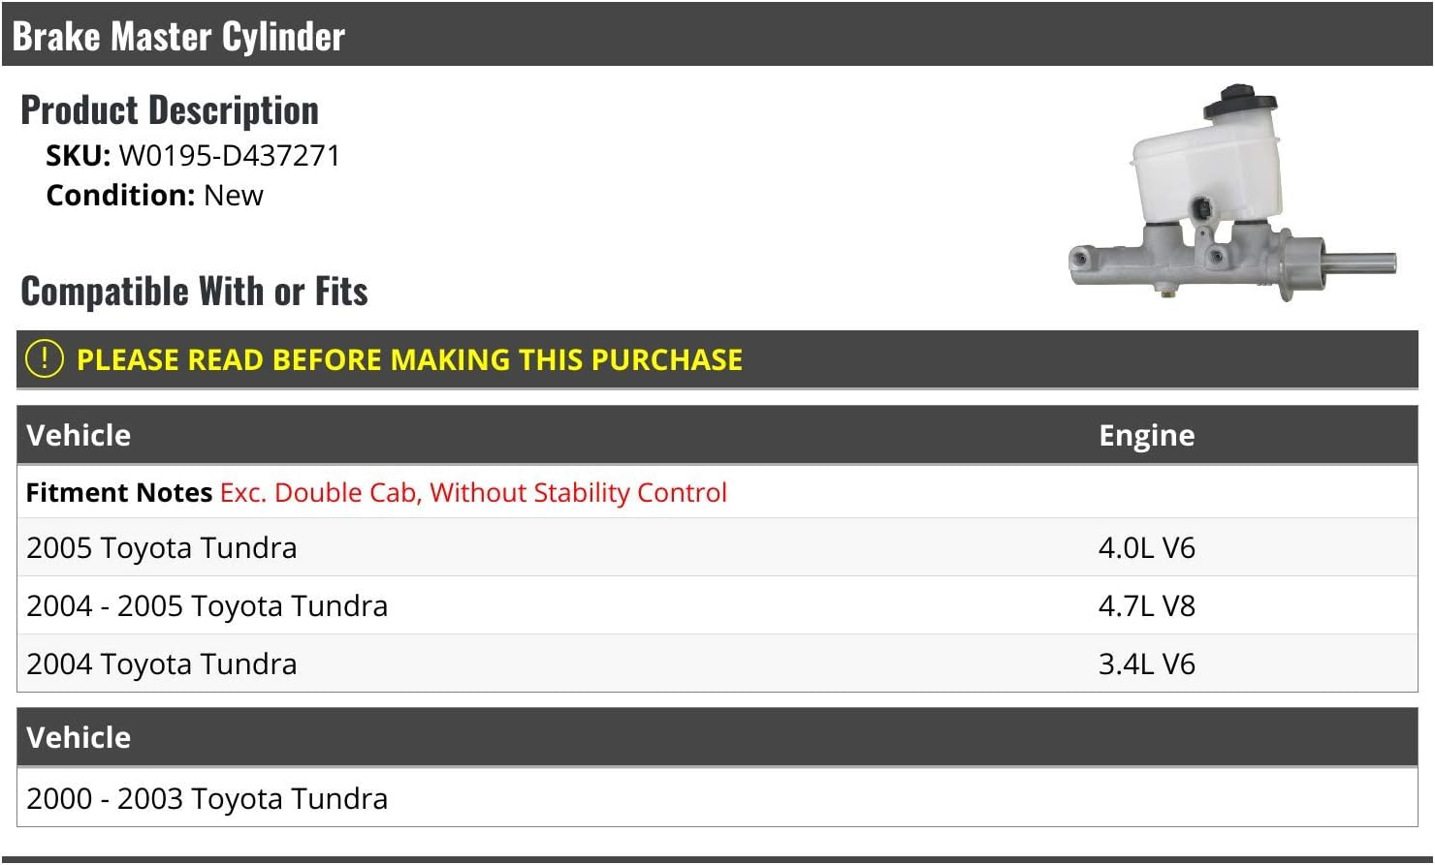Click the "Engine" column header

[1146, 435]
